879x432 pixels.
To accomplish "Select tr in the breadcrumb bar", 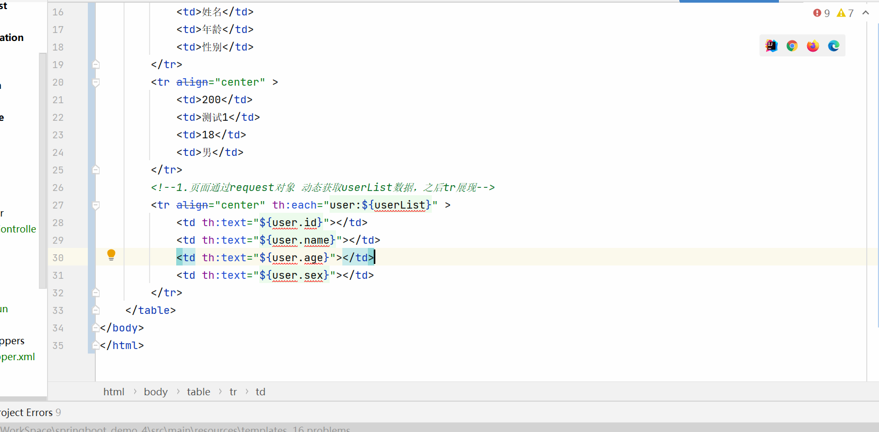I will 233,392.
